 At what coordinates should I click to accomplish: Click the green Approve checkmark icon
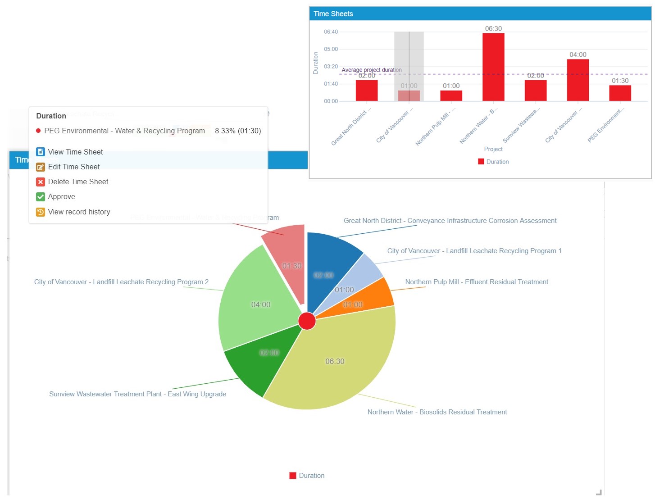click(x=41, y=197)
